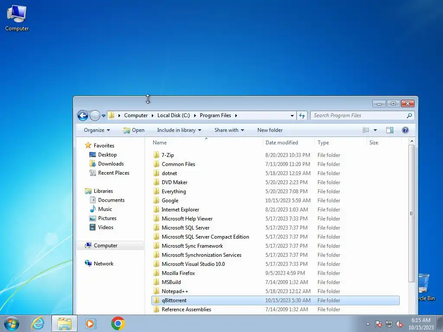Viewport: 443px width, 332px height.
Task: Click the Refresh button beside address bar
Action: [x=302, y=115]
